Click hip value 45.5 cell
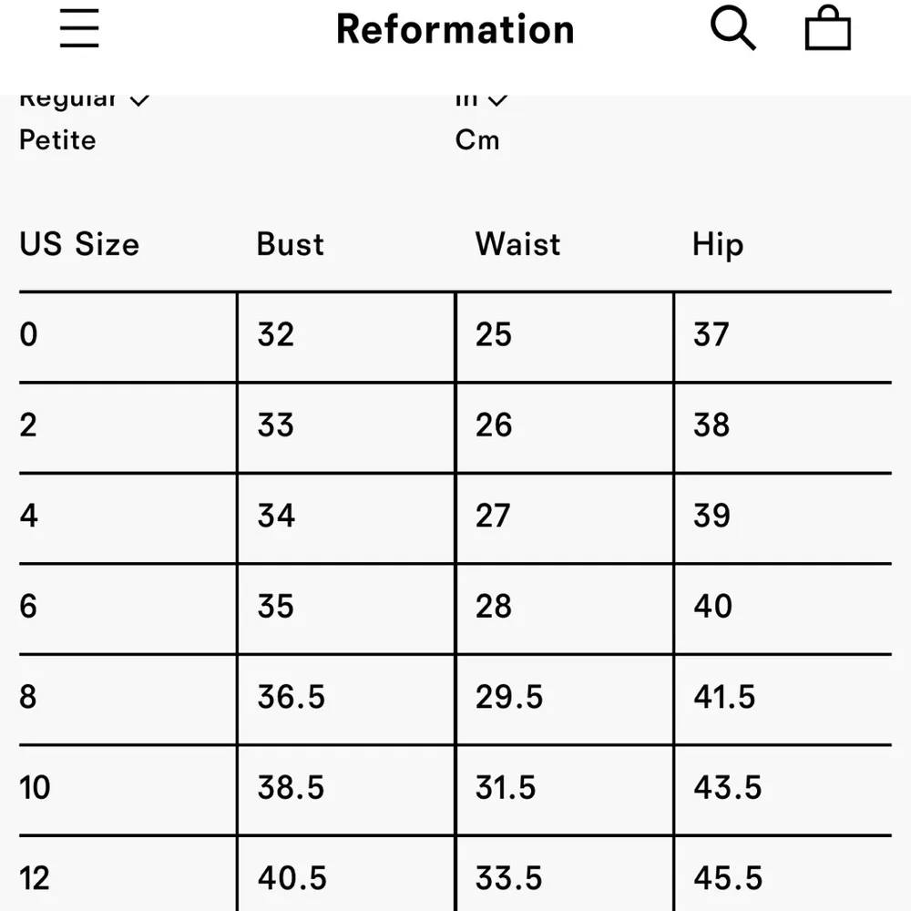 pyautogui.click(x=727, y=877)
